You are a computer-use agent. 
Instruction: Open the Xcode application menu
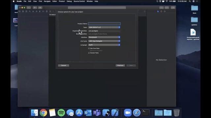tap(19, 1)
